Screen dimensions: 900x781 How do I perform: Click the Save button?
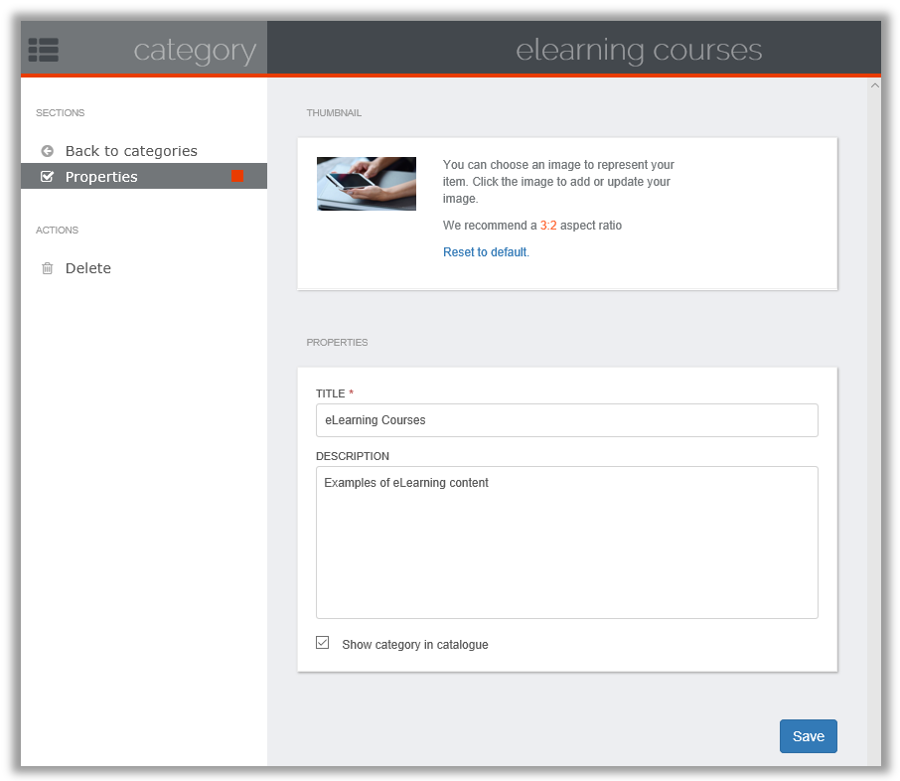pyautogui.click(x=809, y=736)
